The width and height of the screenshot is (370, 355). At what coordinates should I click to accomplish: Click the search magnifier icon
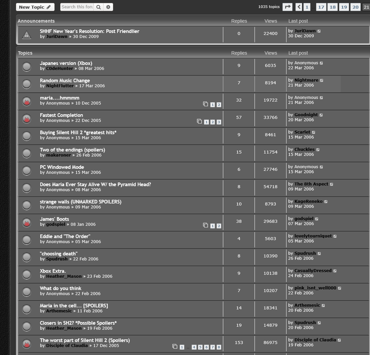click(x=98, y=7)
